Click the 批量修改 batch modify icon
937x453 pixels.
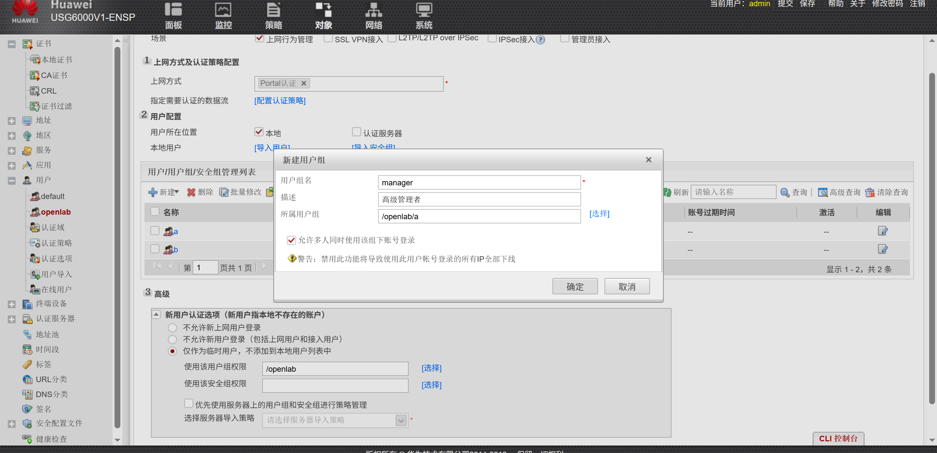click(224, 192)
